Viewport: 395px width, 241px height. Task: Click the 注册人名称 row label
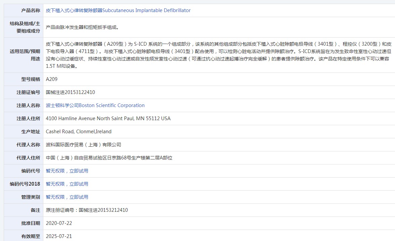tap(28, 105)
